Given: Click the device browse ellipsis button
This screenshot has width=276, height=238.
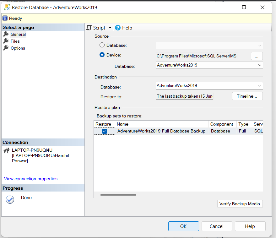Looking at the screenshot, I should click(257, 56).
